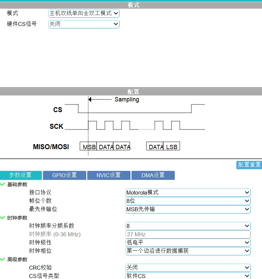Switch to the GPIO设置 tab
The image size is (262, 279).
click(65, 175)
